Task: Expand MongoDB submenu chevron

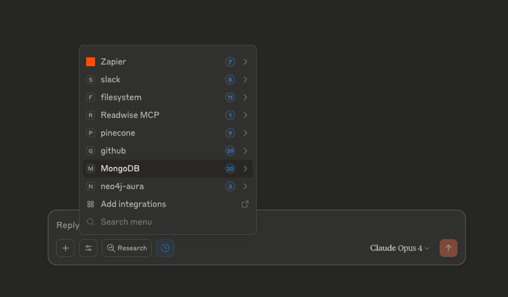Action: [245, 169]
